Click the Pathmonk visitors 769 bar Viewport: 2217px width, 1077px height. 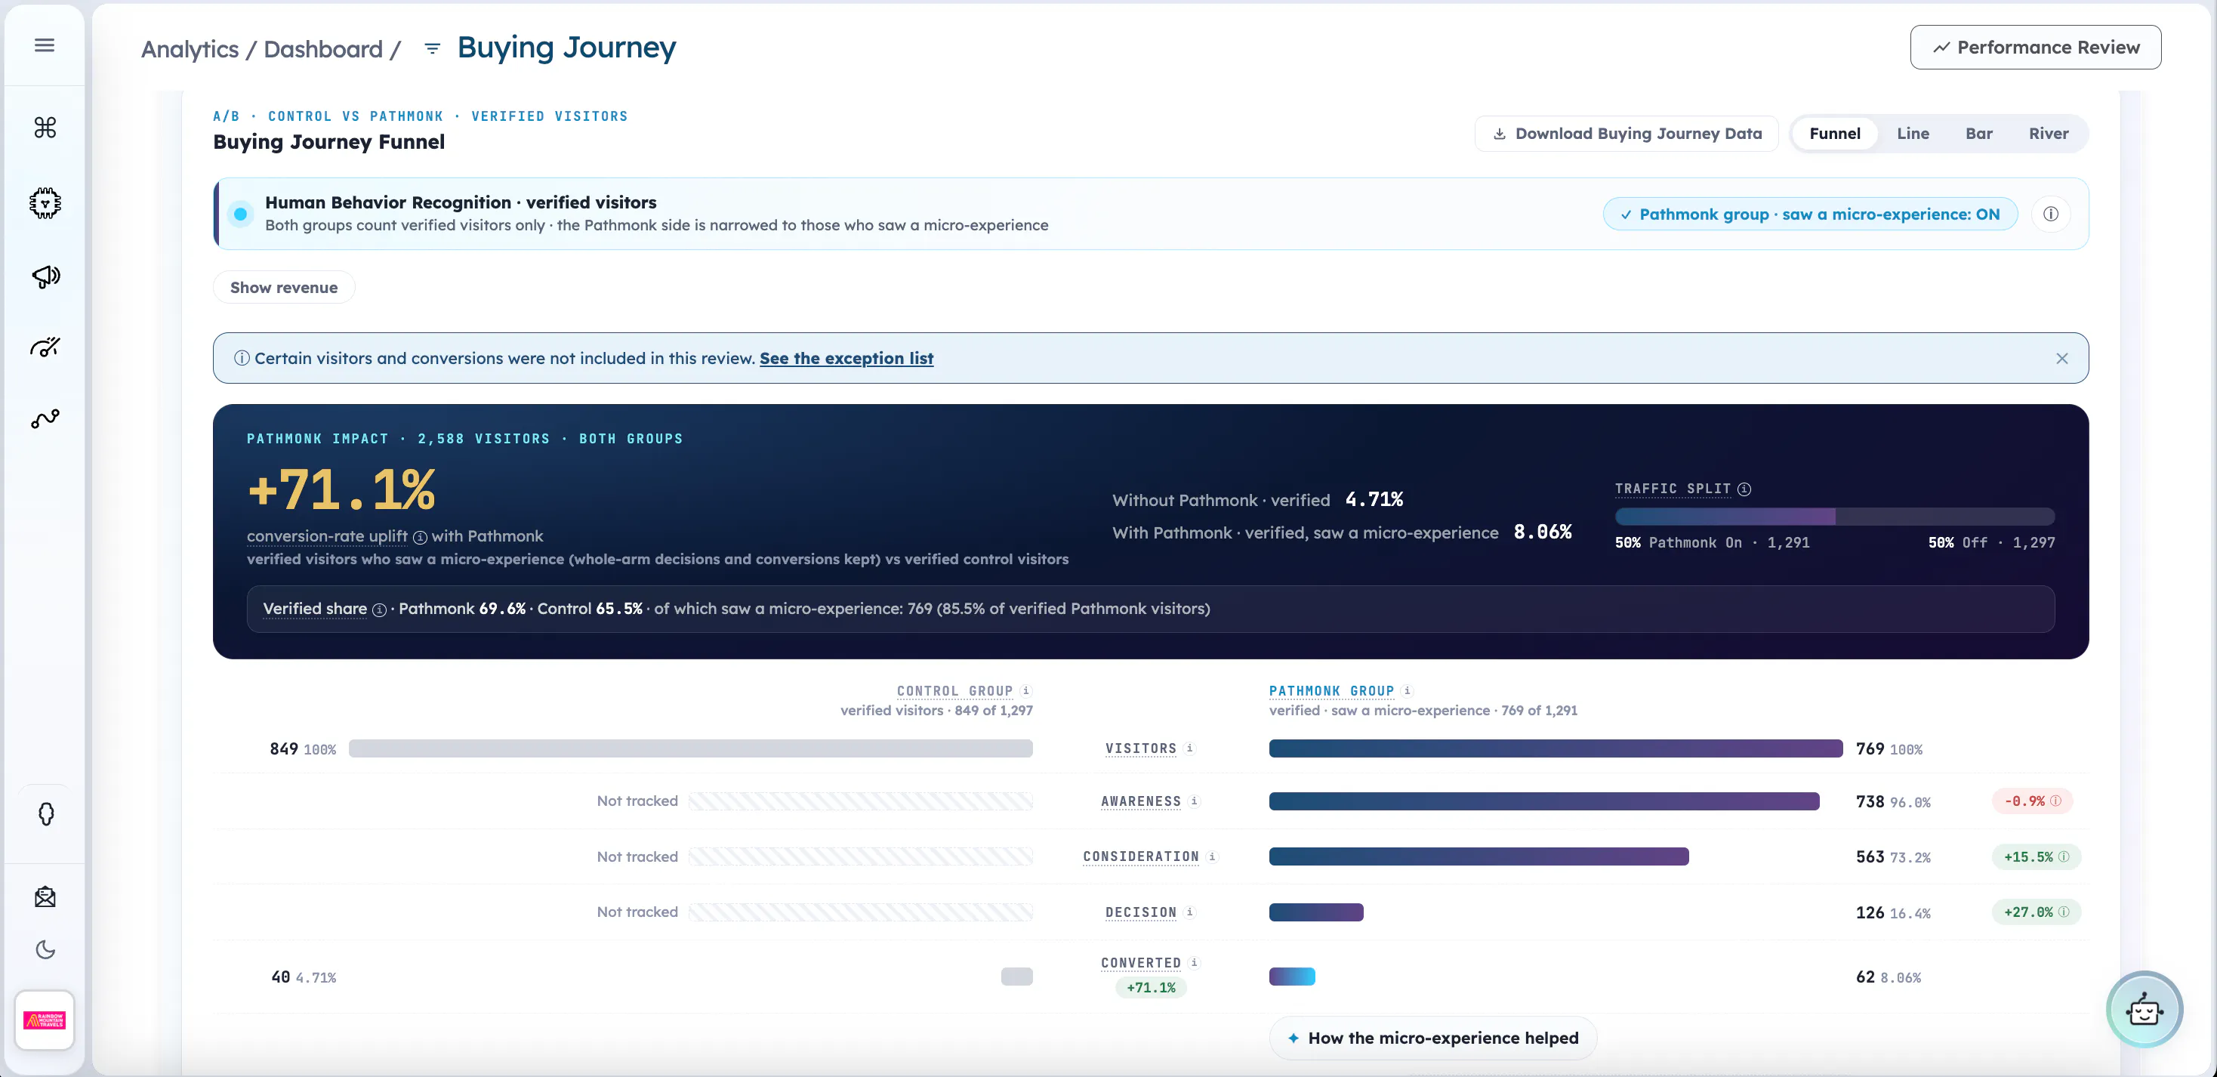click(1556, 748)
